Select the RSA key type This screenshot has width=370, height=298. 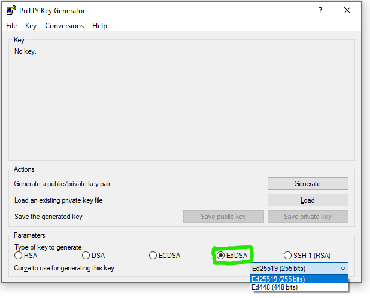click(26, 256)
